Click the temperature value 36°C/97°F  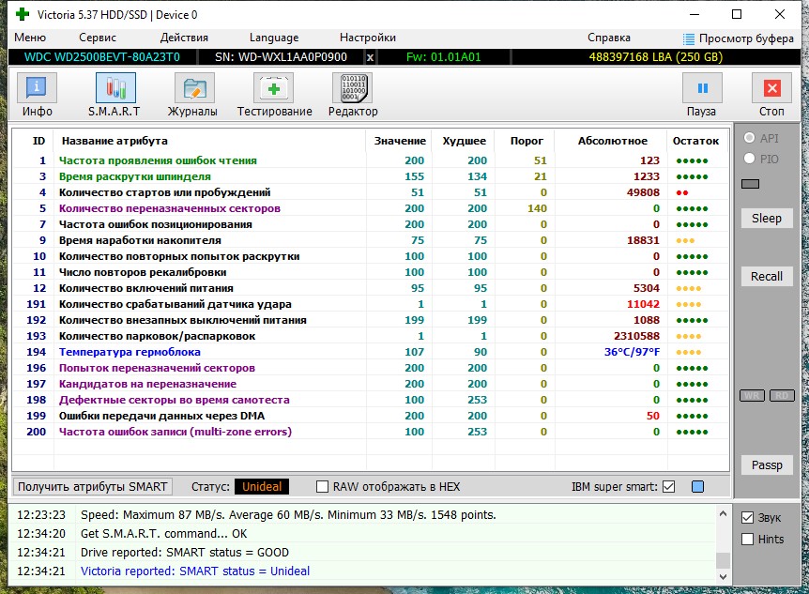pyautogui.click(x=632, y=352)
